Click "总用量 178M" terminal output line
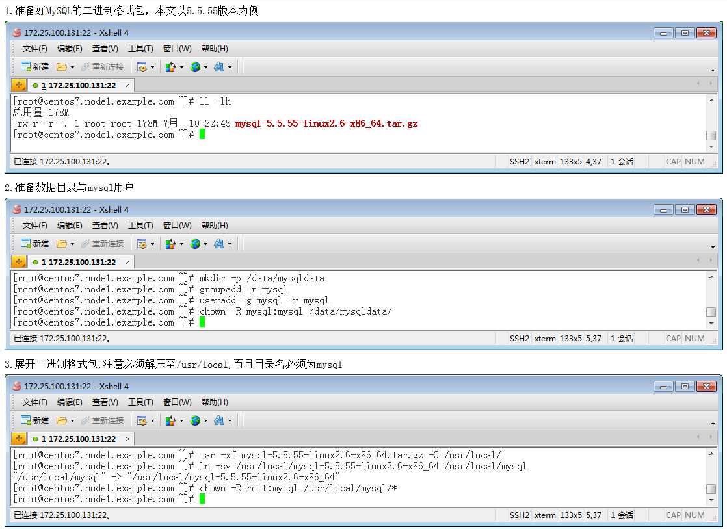 point(41,112)
